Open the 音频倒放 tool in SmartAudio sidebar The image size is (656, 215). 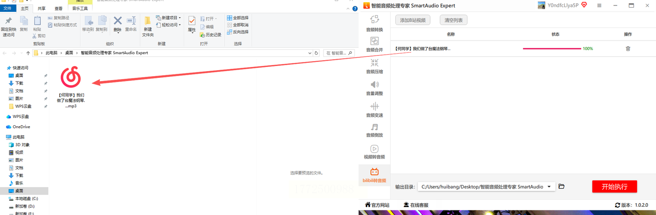374,130
